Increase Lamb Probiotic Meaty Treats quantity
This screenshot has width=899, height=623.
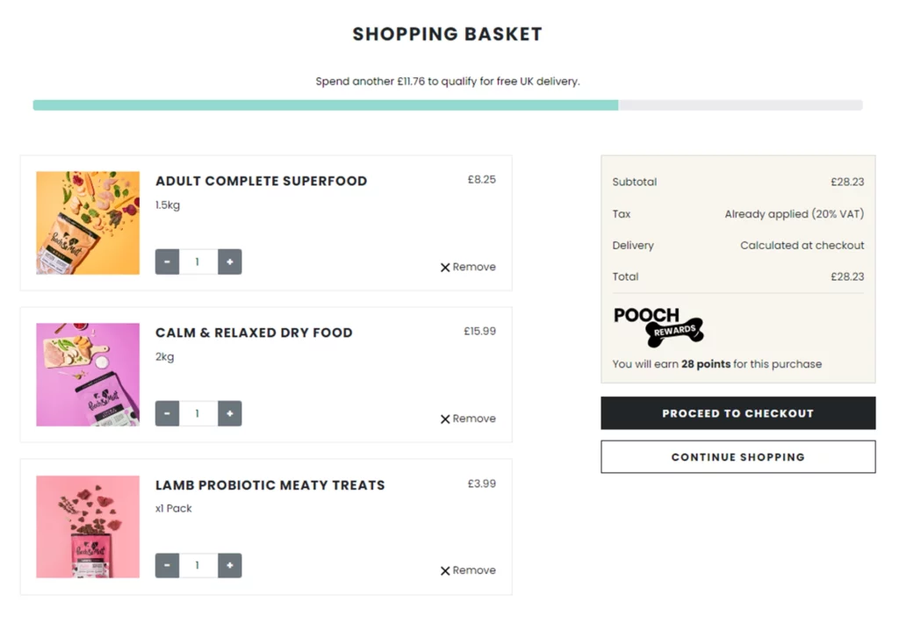pyautogui.click(x=230, y=566)
